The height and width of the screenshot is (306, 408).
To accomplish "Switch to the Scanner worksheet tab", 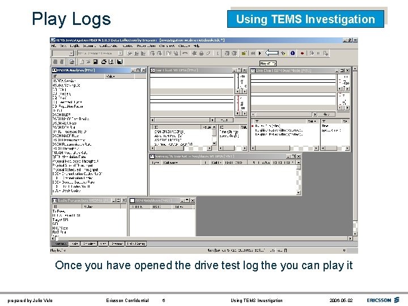I will [117, 244].
